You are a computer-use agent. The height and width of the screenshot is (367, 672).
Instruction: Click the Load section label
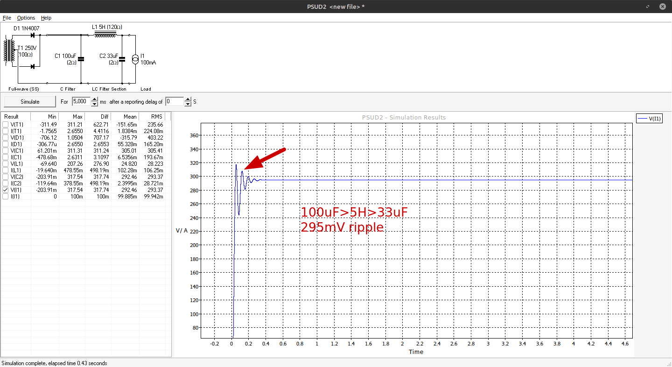(146, 89)
